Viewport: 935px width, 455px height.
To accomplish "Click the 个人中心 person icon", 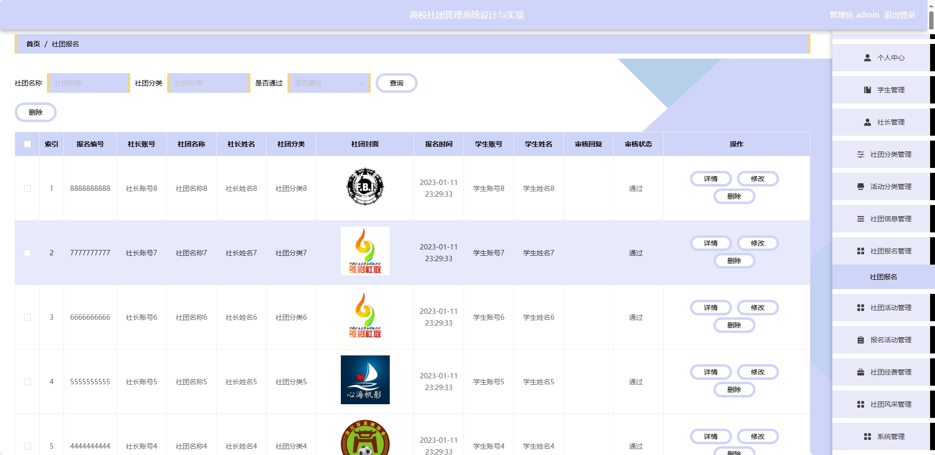I will 868,58.
